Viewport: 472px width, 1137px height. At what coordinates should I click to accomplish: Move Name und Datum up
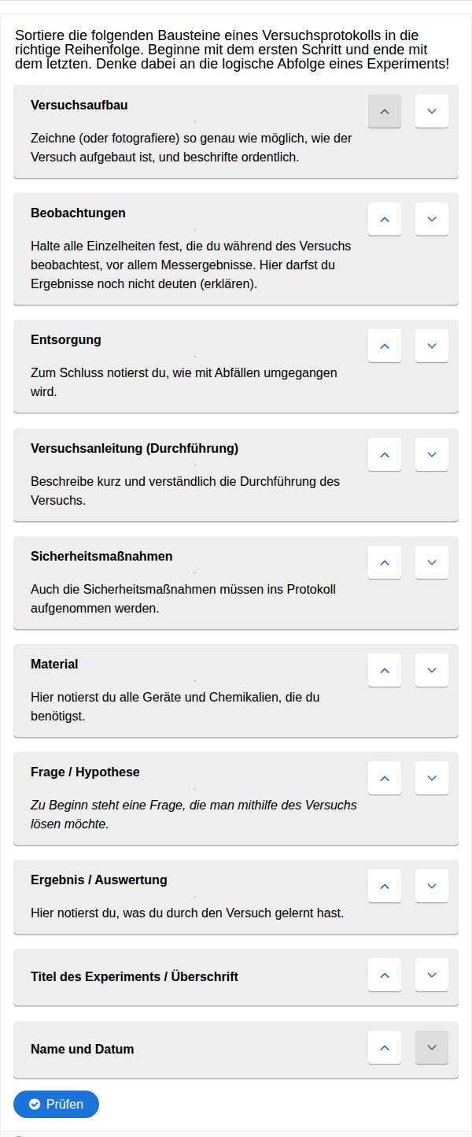pyautogui.click(x=385, y=1047)
